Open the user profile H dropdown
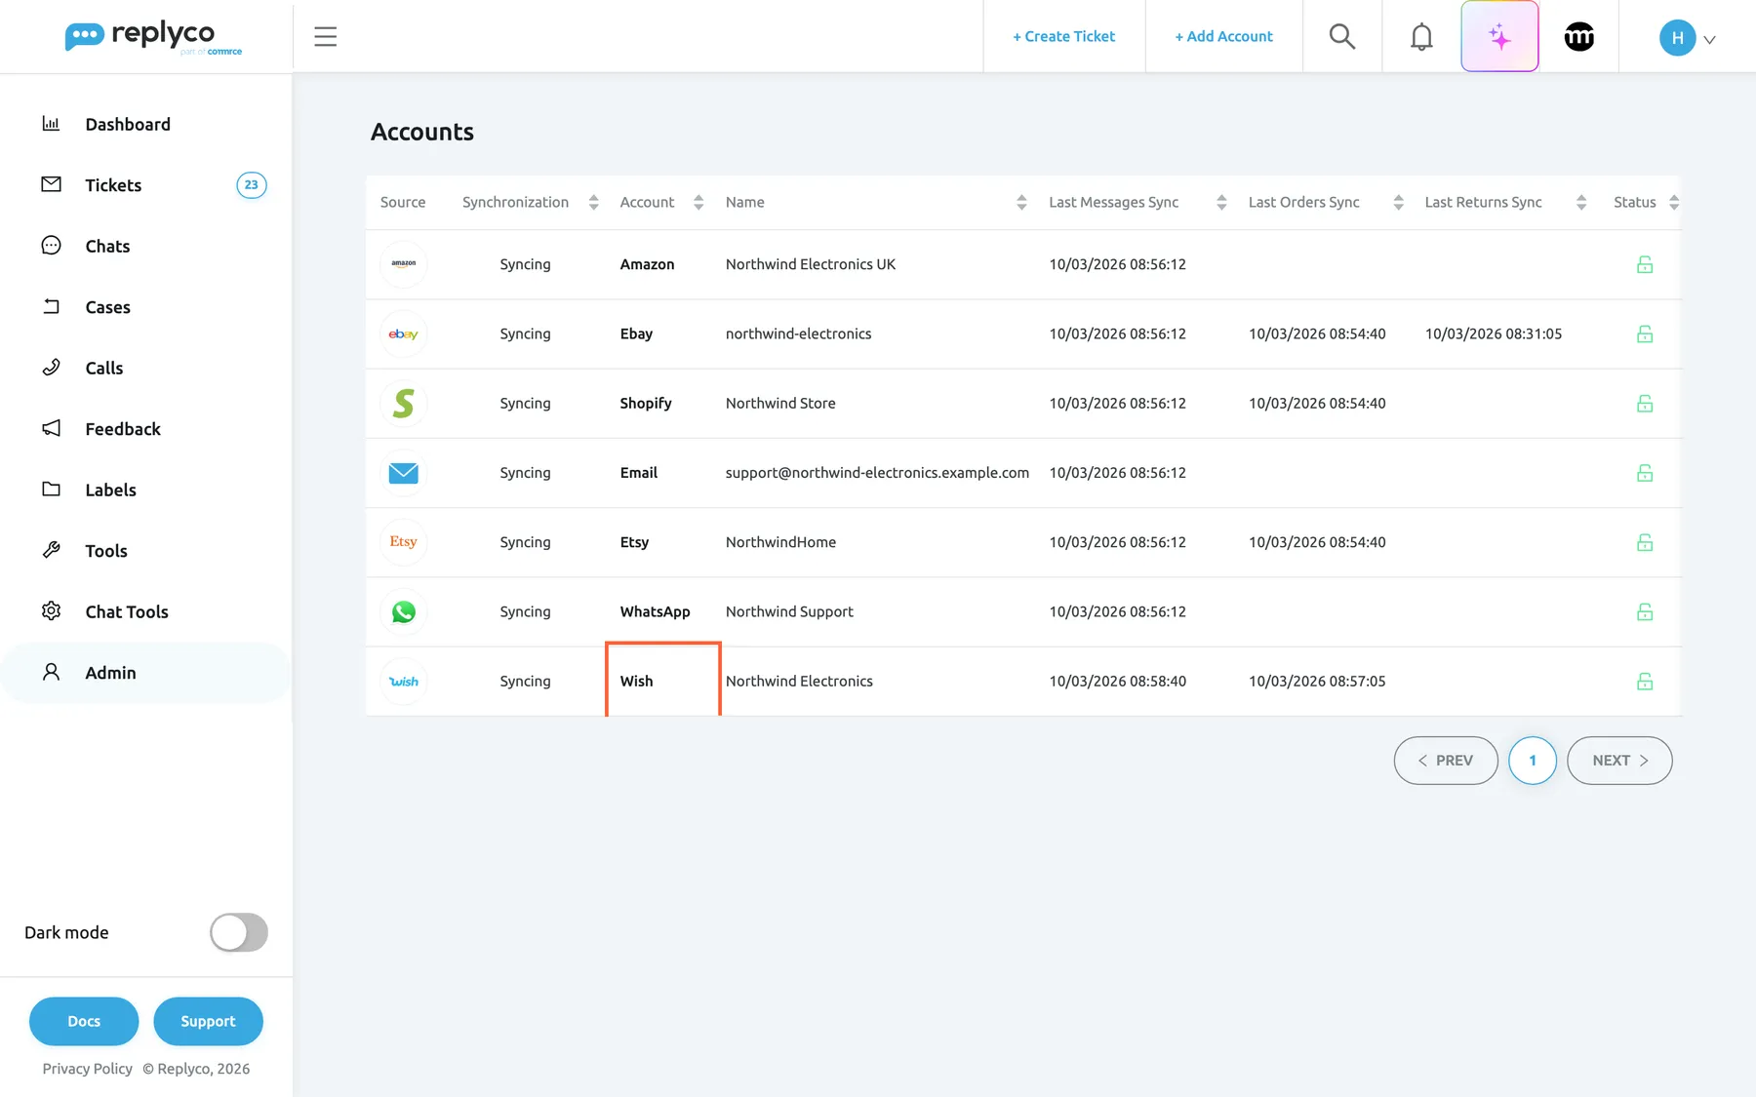 (1687, 38)
